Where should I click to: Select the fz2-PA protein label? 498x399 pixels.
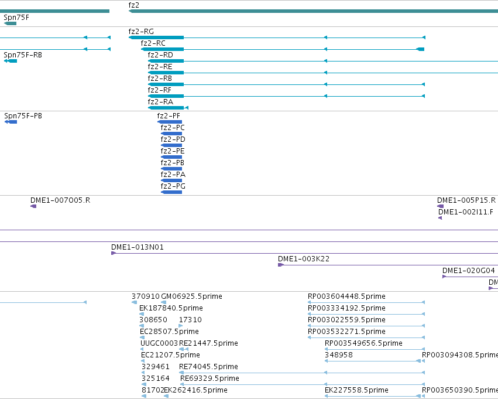[x=173, y=175]
